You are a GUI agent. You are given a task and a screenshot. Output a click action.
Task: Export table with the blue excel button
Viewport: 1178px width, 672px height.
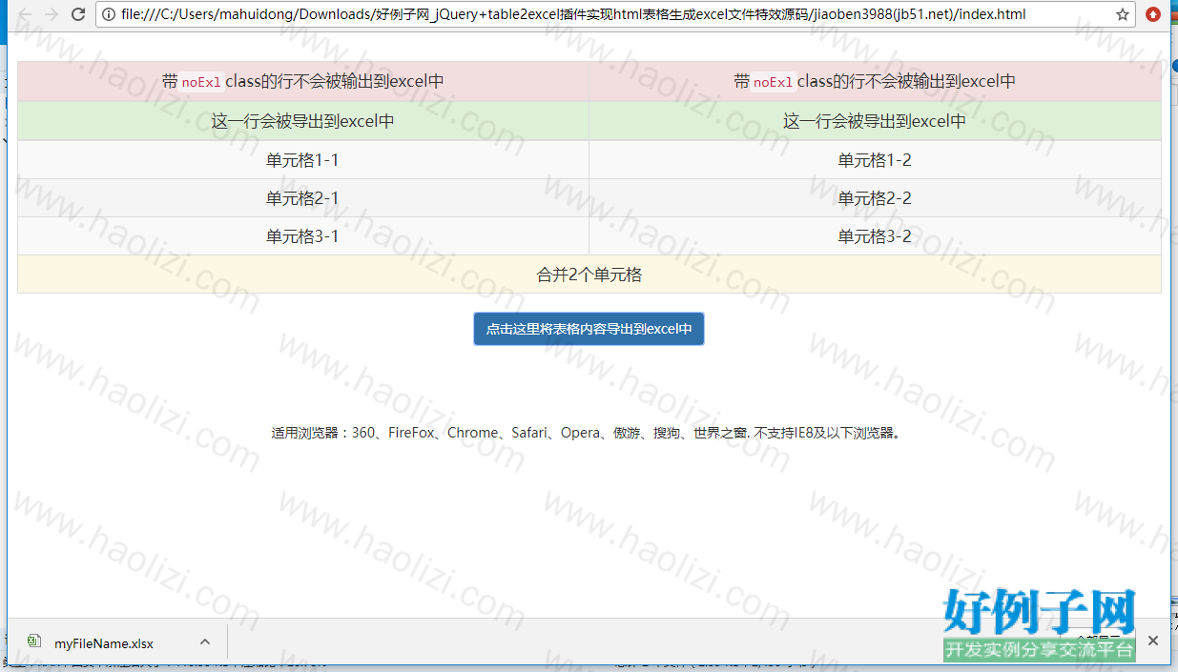[589, 329]
